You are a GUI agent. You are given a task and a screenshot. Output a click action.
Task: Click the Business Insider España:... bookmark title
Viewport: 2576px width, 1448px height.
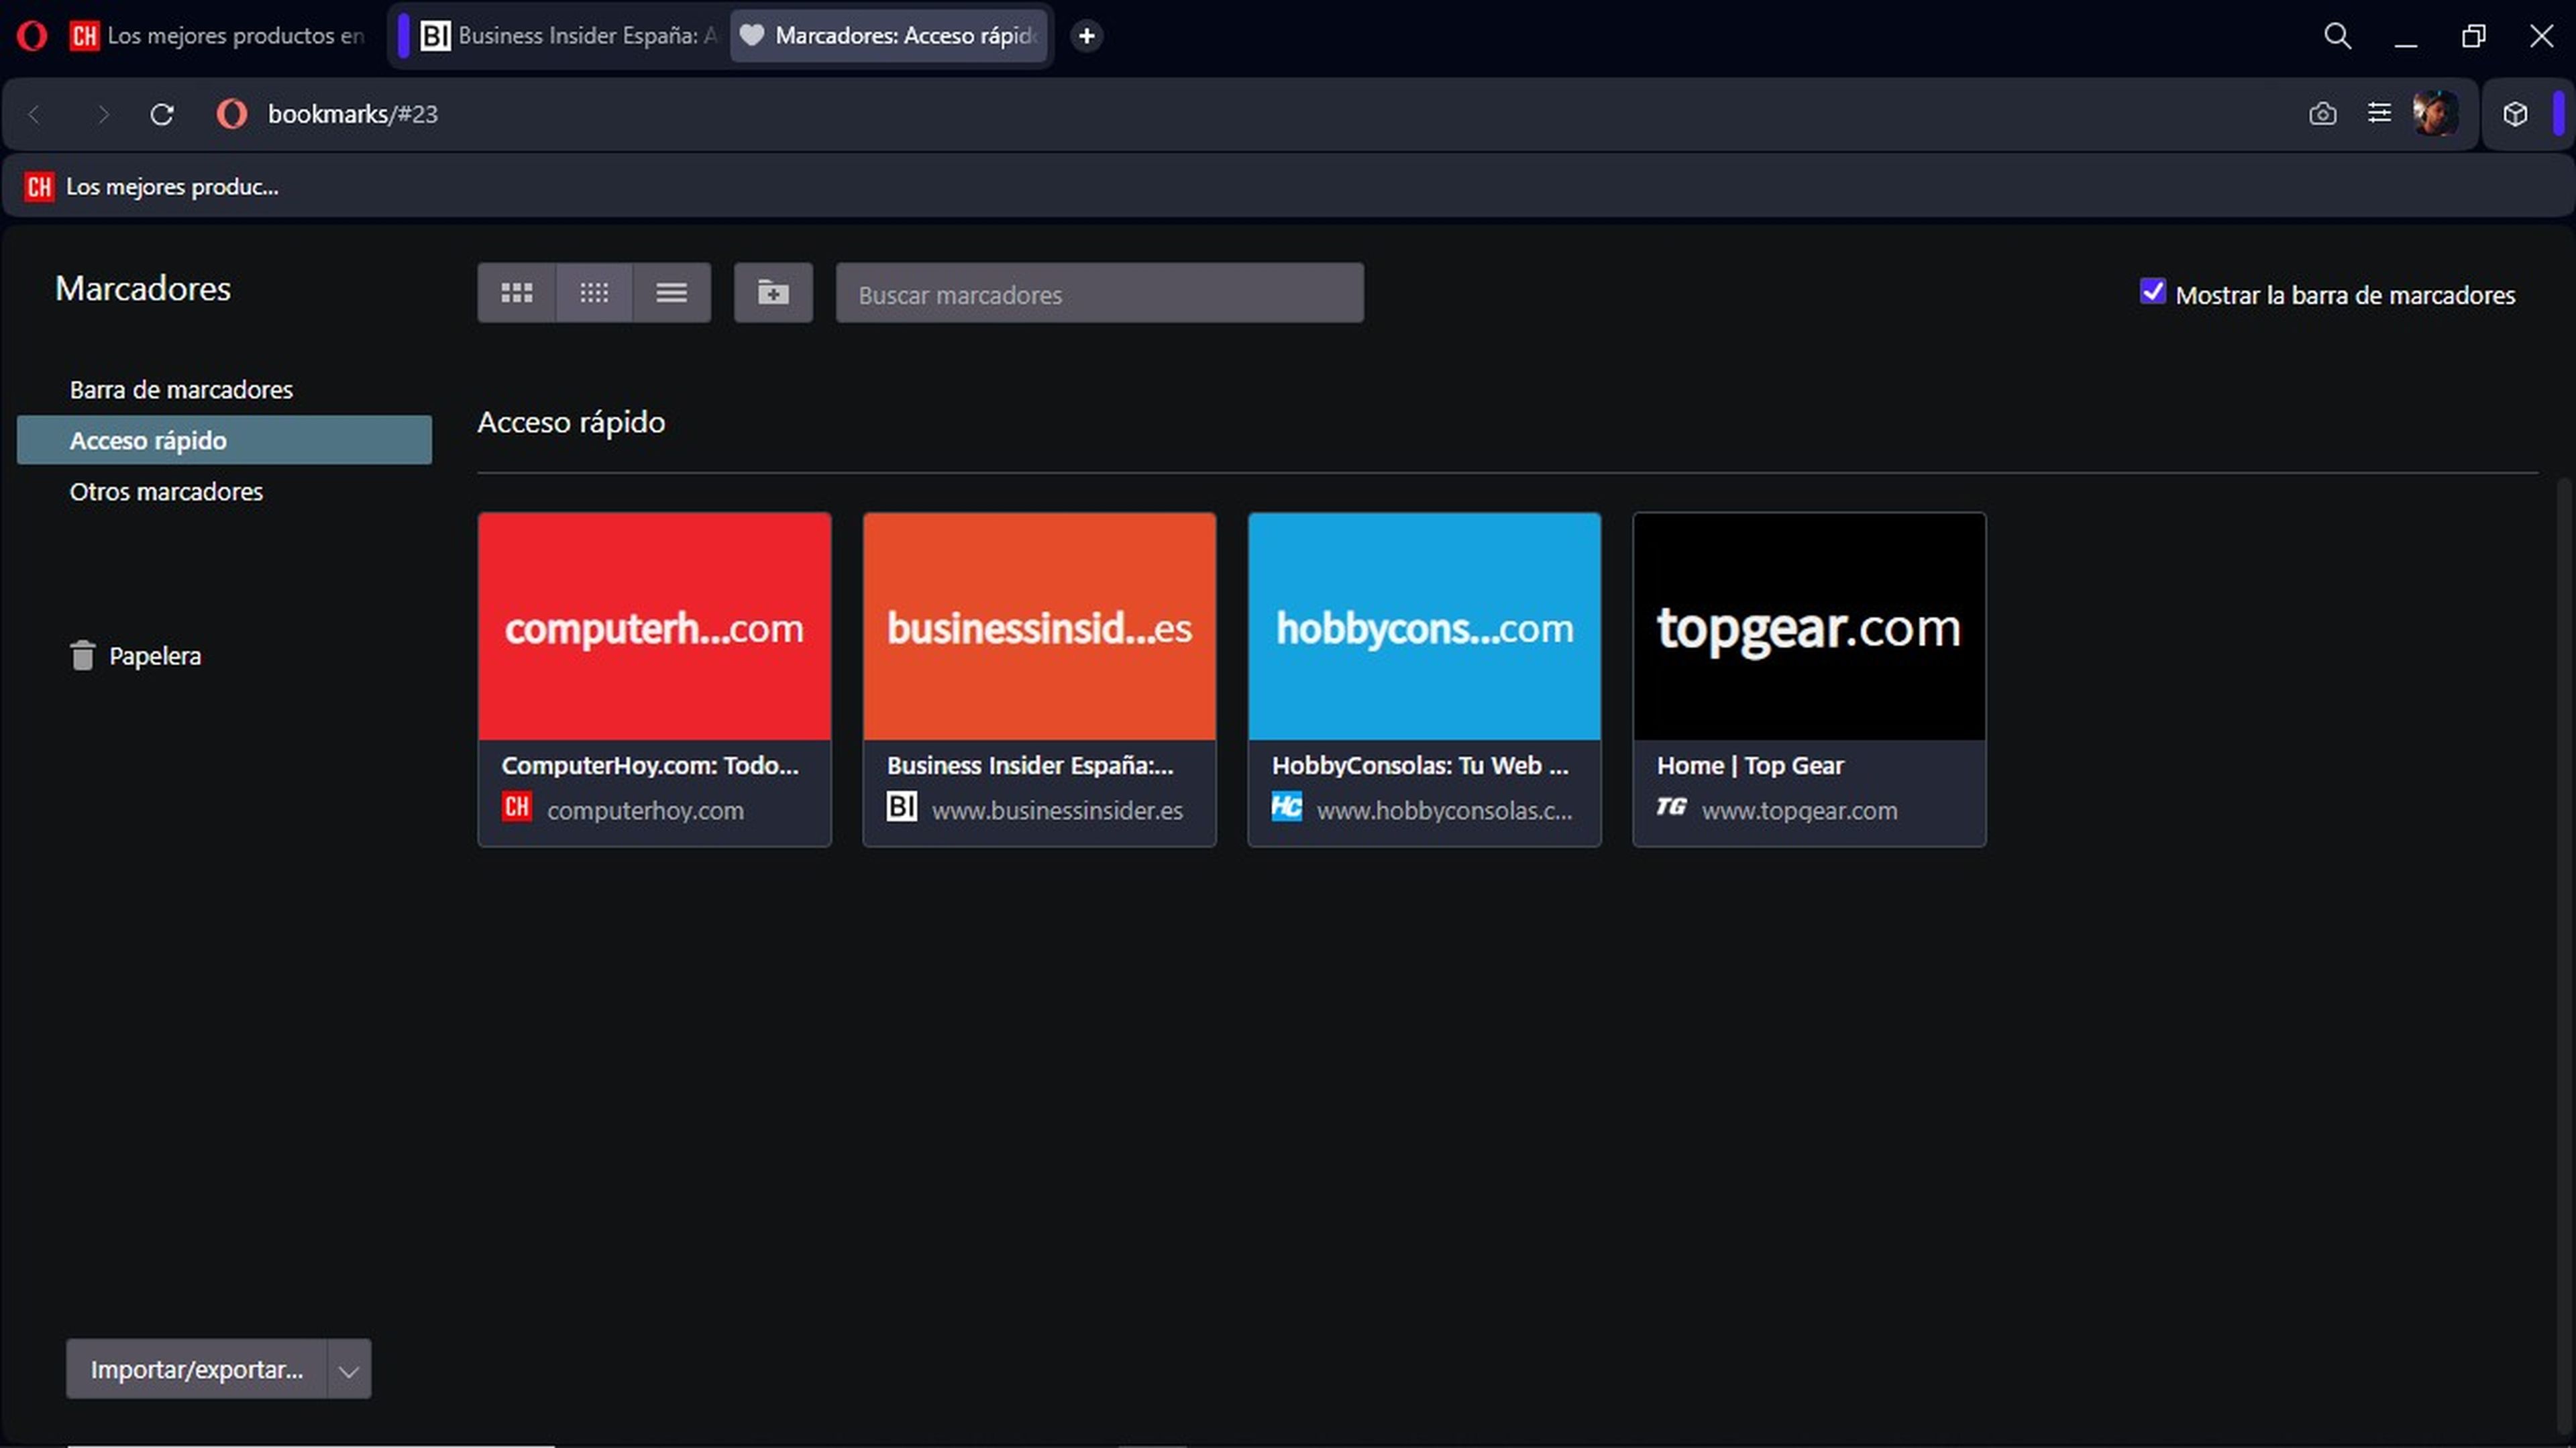pyautogui.click(x=1030, y=766)
